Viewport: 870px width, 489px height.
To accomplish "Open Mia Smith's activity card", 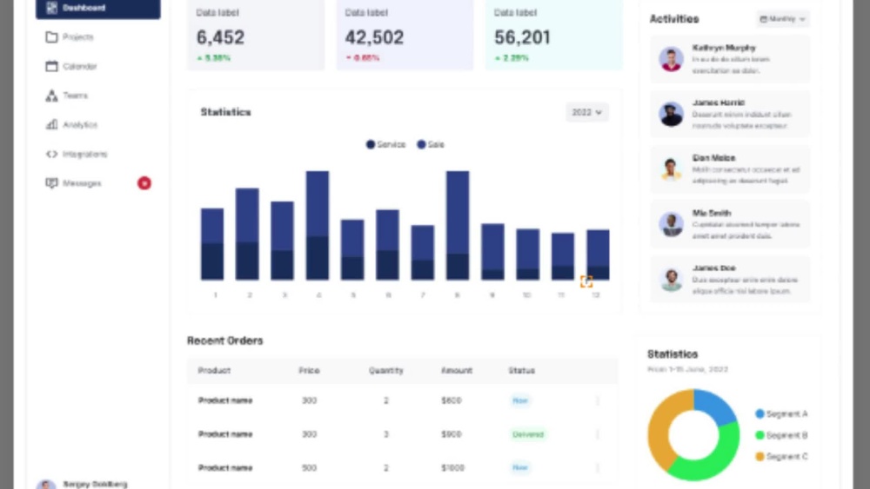I will tap(730, 224).
